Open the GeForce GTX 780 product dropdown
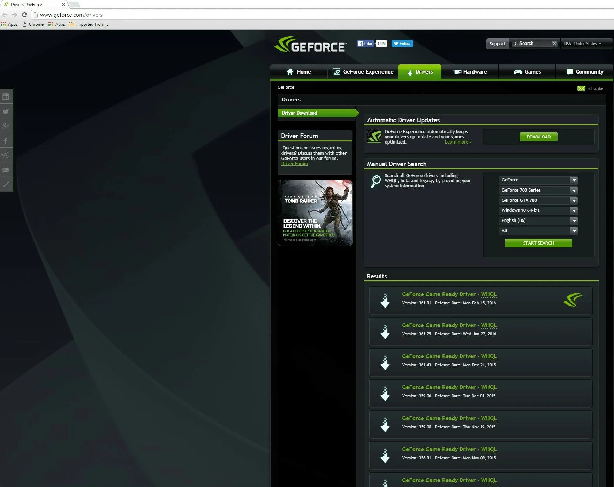Image resolution: width=614 pixels, height=487 pixels. click(538, 200)
